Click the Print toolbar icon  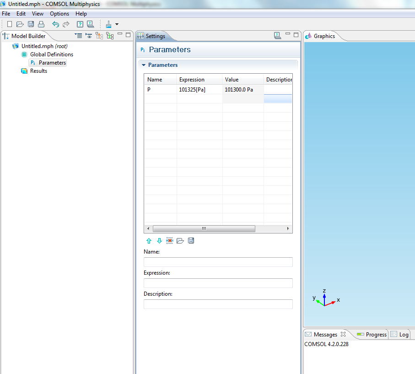click(x=41, y=24)
